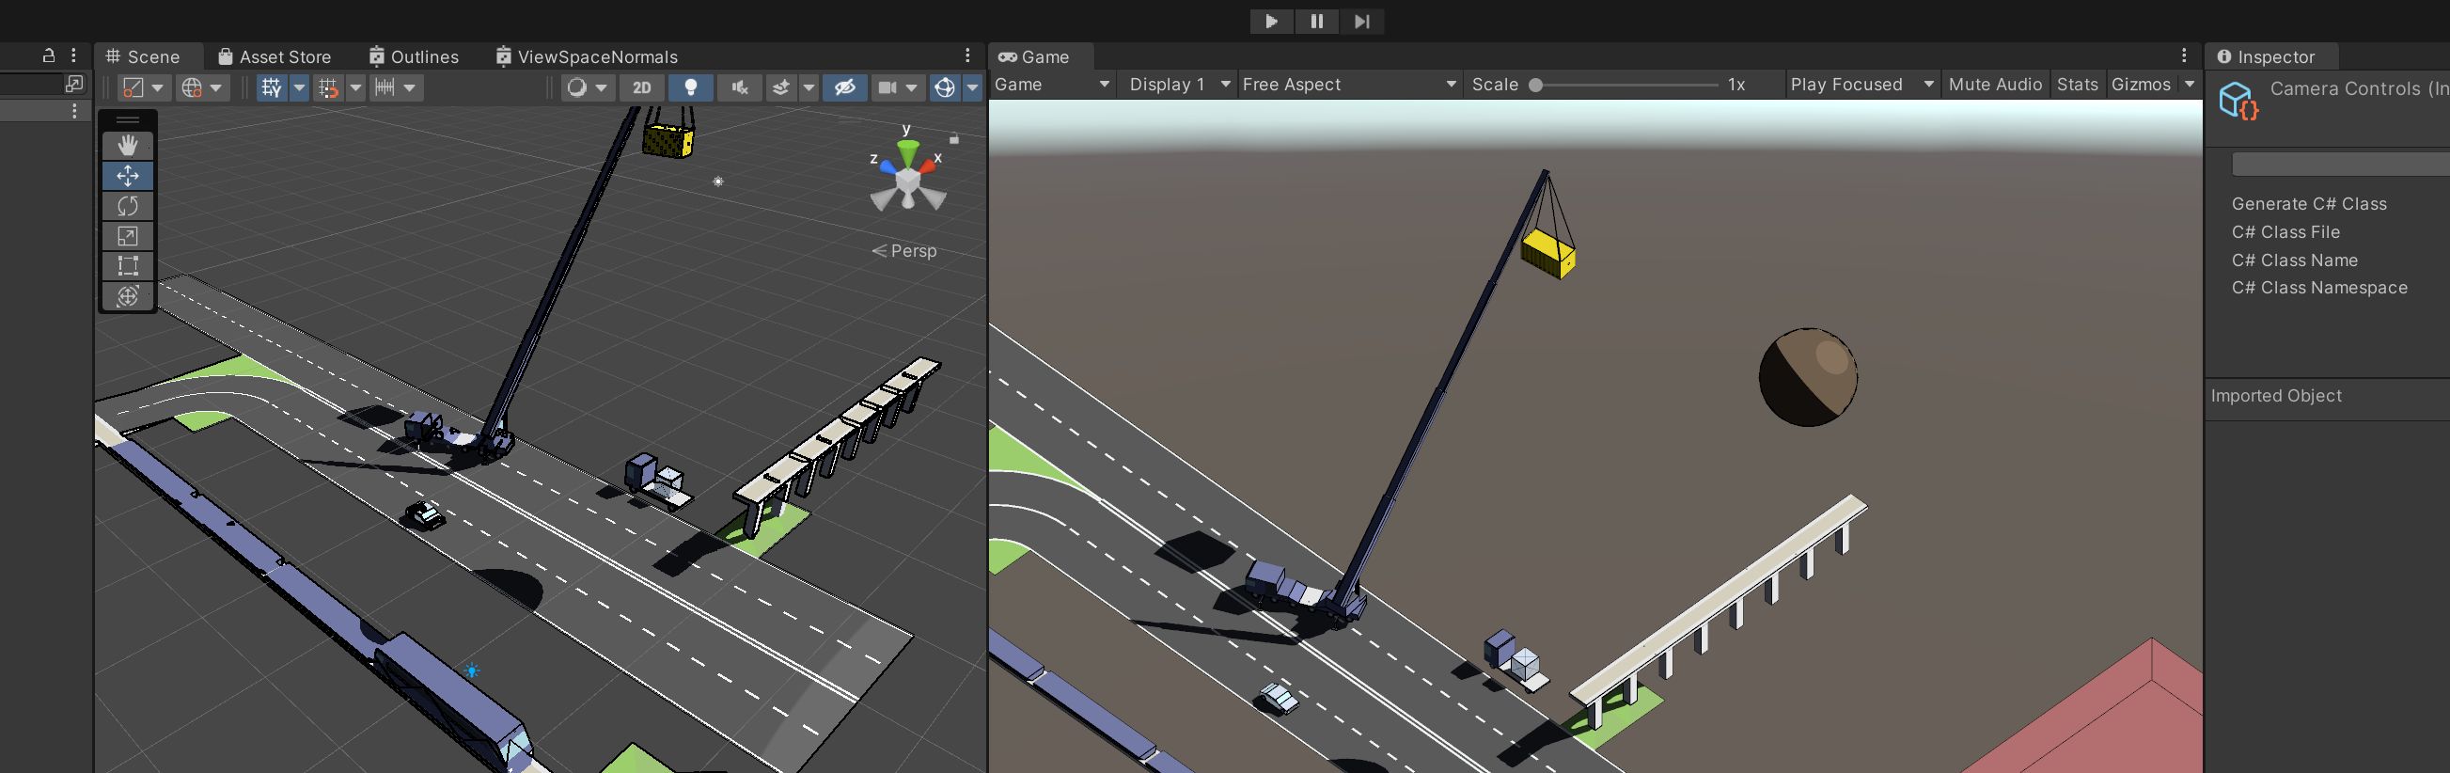
Task: Toggle hidden objects scene visibility button
Action: 844,87
